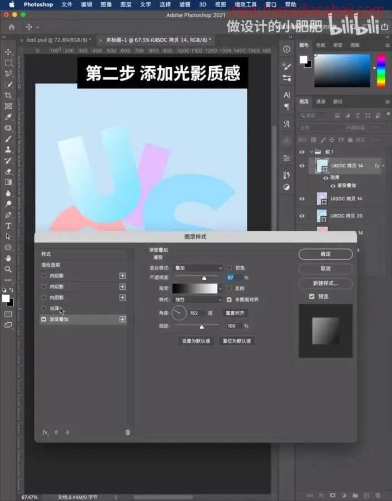
Task: Open the 文件 menu
Action: click(x=67, y=4)
